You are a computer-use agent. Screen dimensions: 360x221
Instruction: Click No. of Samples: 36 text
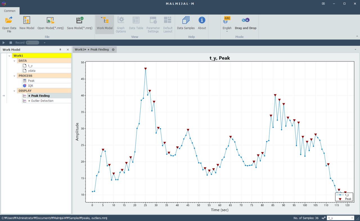pos(306,218)
